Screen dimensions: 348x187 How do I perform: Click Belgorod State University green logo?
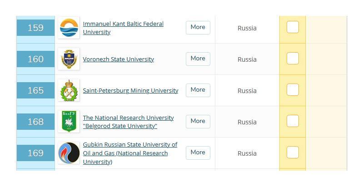(x=69, y=122)
